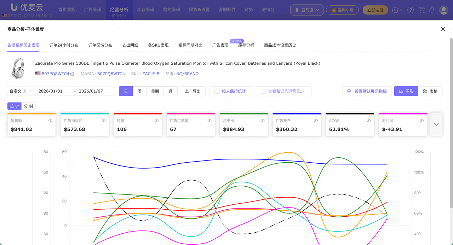Open the 亚马逊 platform dropdown
The height and width of the screenshot is (245, 453).
[x=307, y=10]
